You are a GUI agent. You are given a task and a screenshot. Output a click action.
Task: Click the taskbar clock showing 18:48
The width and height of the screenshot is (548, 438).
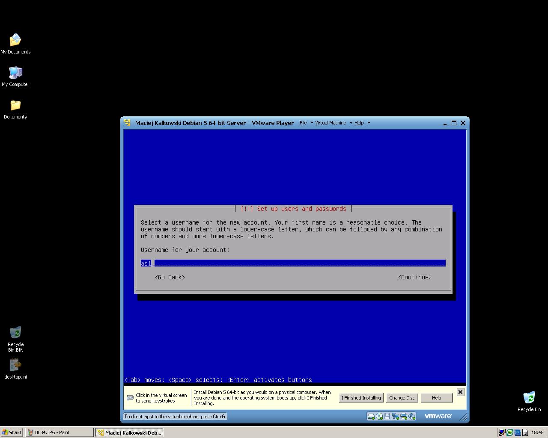(x=537, y=432)
